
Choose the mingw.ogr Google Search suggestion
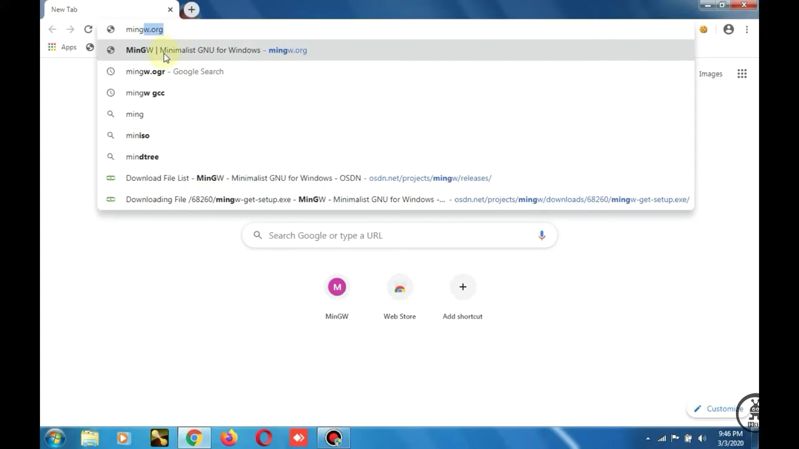point(396,71)
